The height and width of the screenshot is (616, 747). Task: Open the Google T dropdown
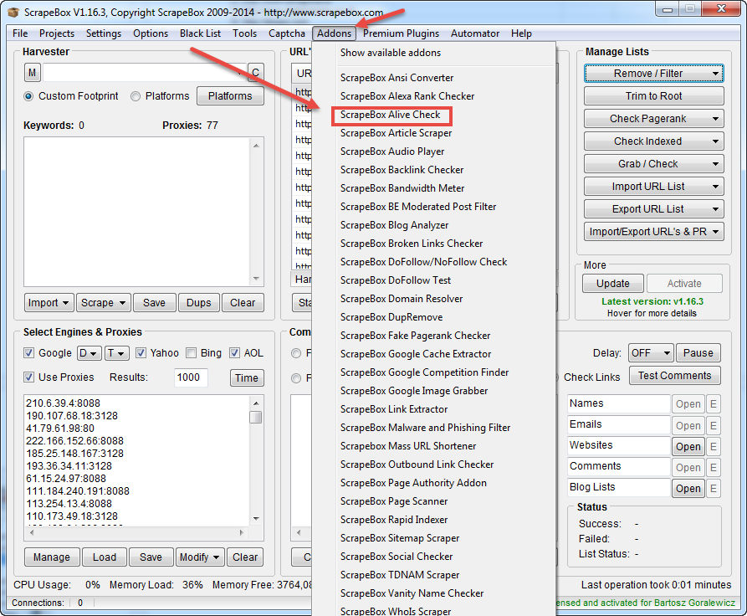(x=117, y=353)
